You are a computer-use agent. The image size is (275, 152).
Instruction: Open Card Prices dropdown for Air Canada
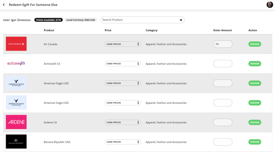click(x=123, y=44)
